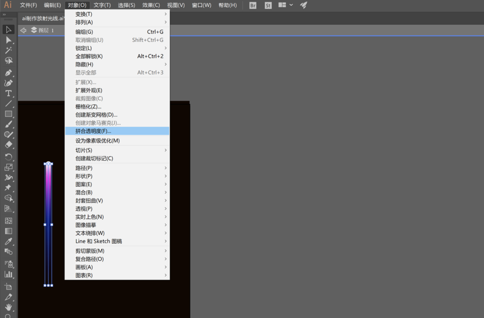Select the Curvature tool
The width and height of the screenshot is (484, 318).
tap(9, 83)
